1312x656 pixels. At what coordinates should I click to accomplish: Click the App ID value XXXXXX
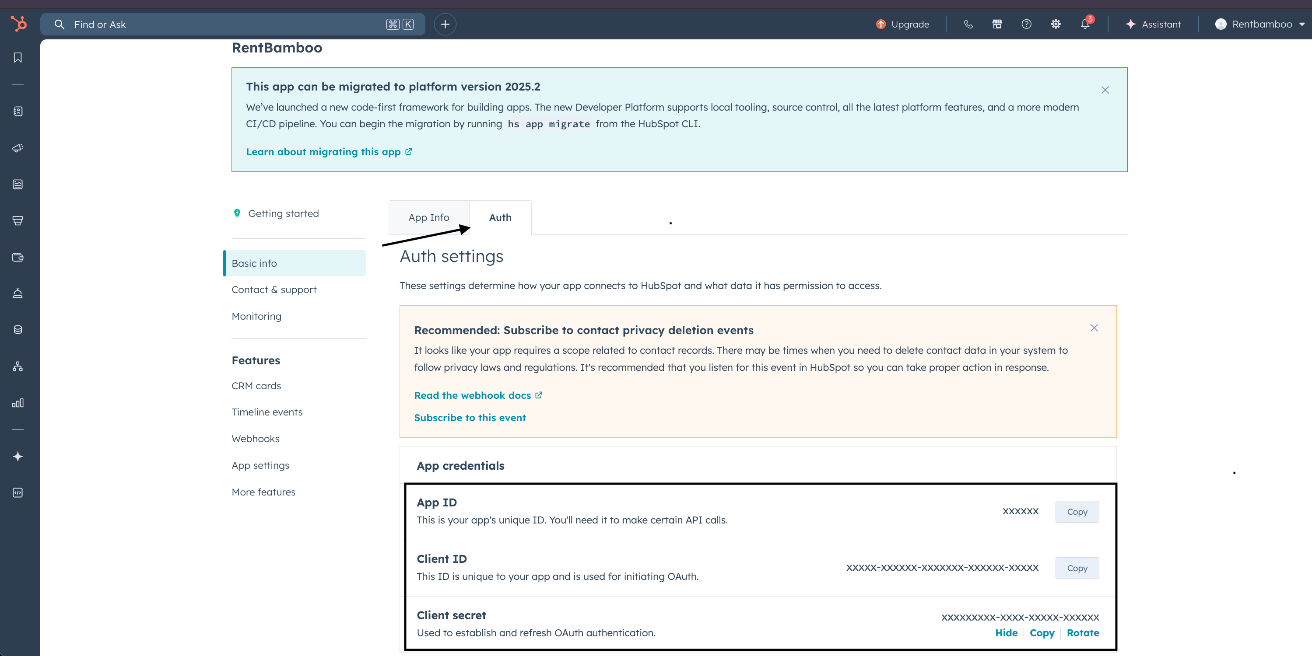tap(1020, 512)
